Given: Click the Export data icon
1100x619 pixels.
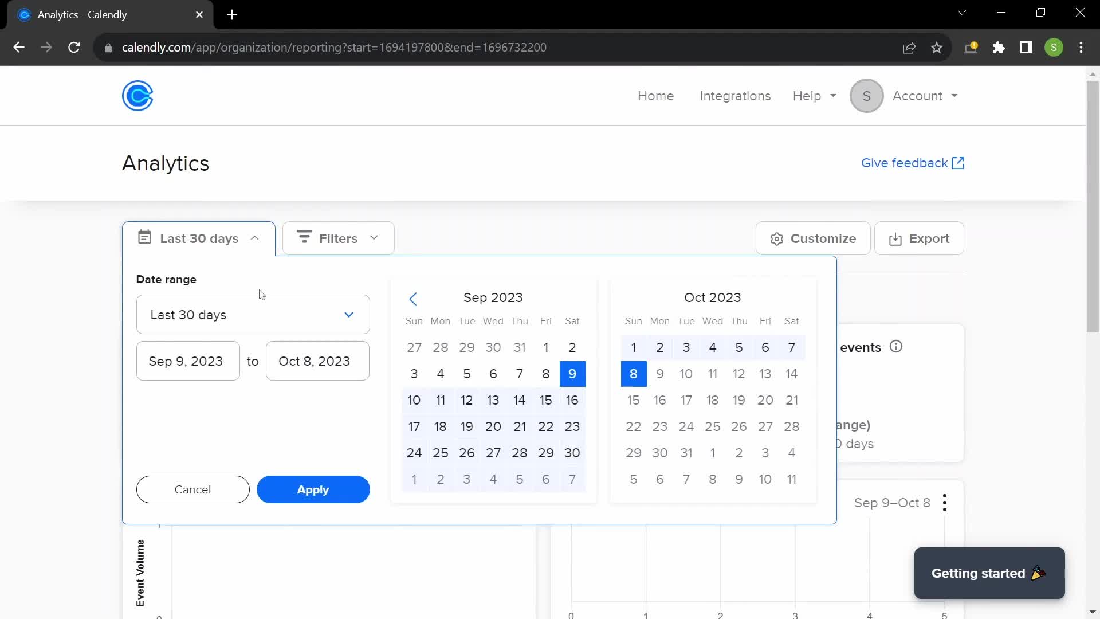Looking at the screenshot, I should click(x=895, y=239).
